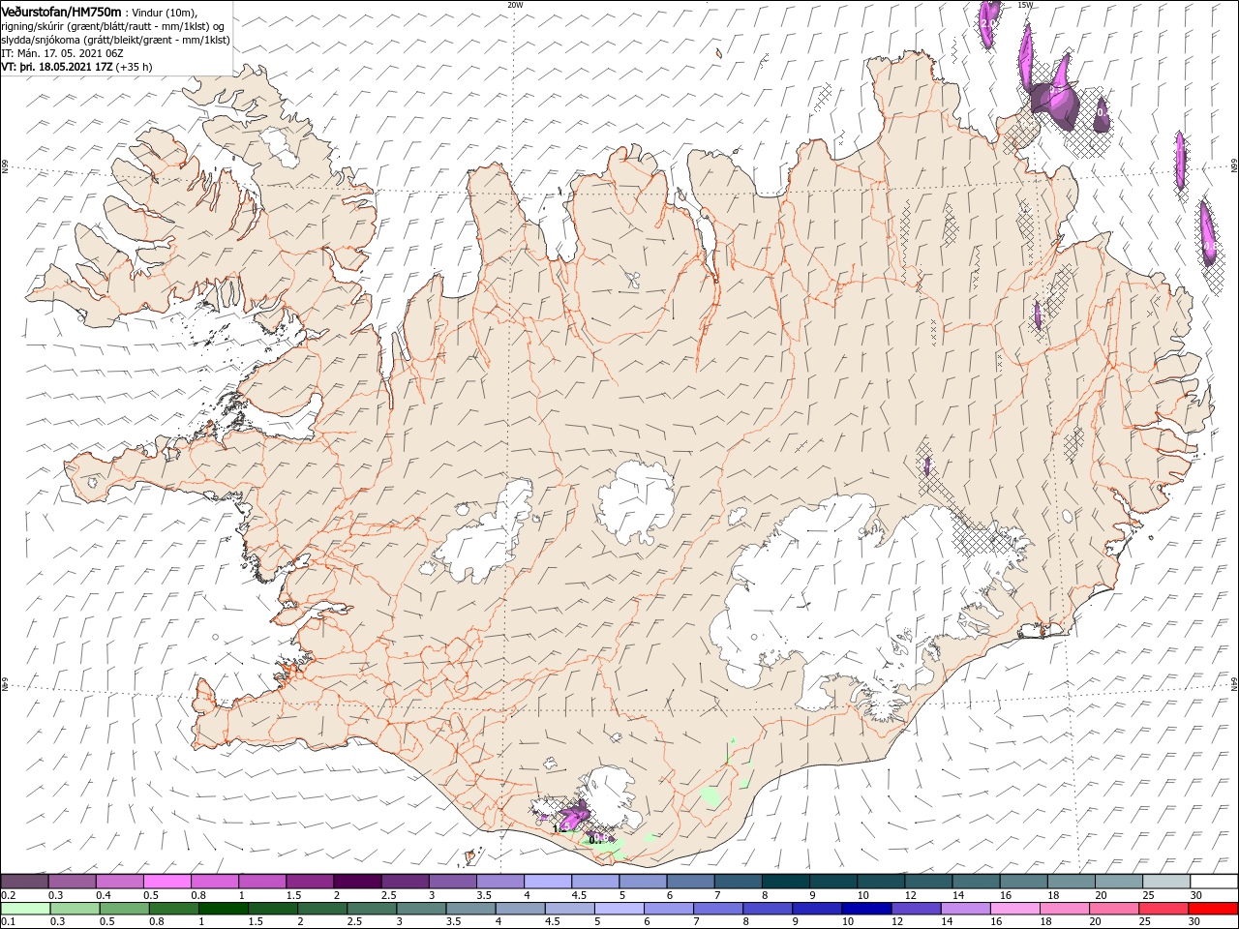Click the 20W longitude label
The width and height of the screenshot is (1239, 929).
pos(515,5)
